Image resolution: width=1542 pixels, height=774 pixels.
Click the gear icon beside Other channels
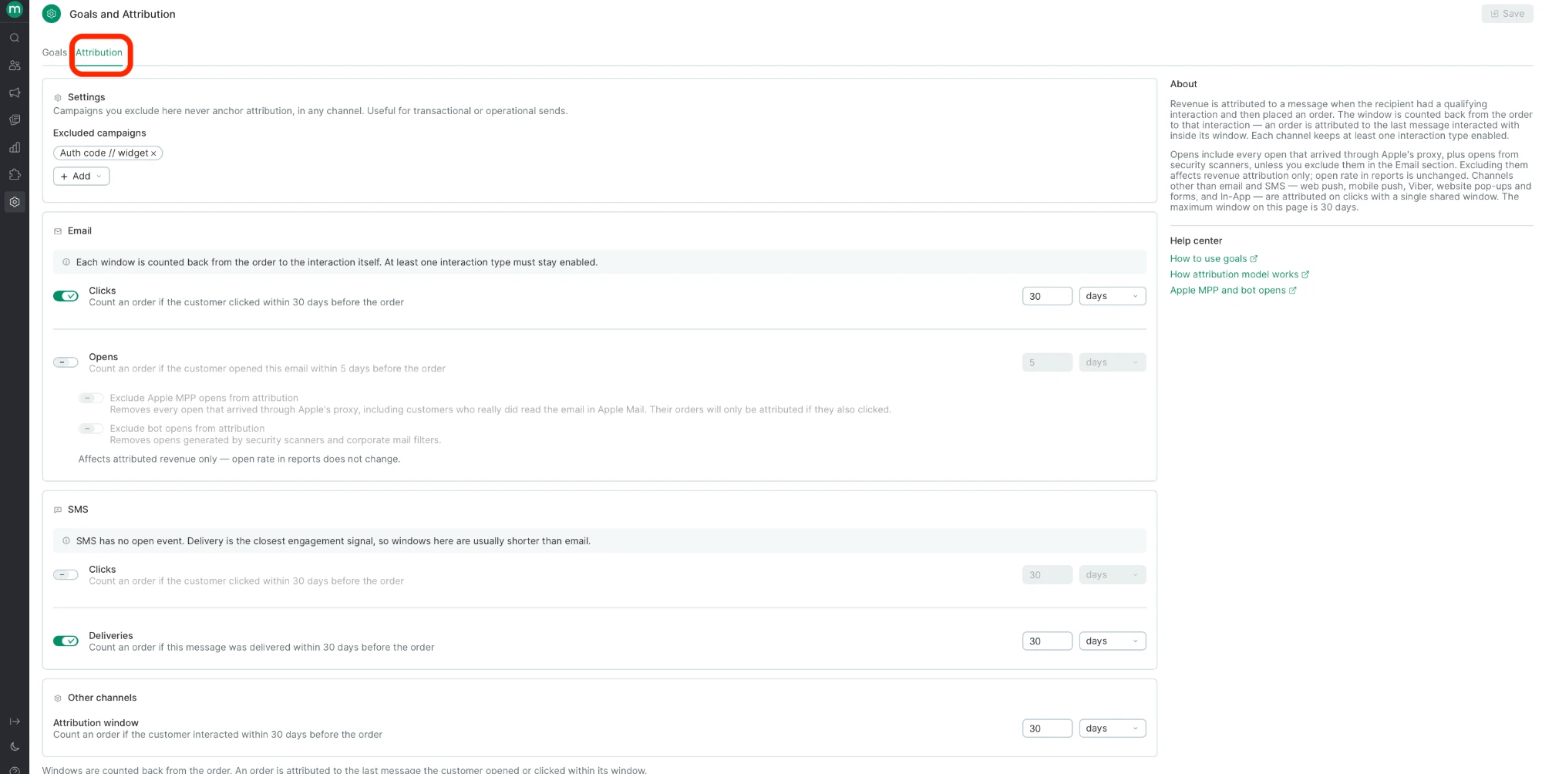point(58,698)
